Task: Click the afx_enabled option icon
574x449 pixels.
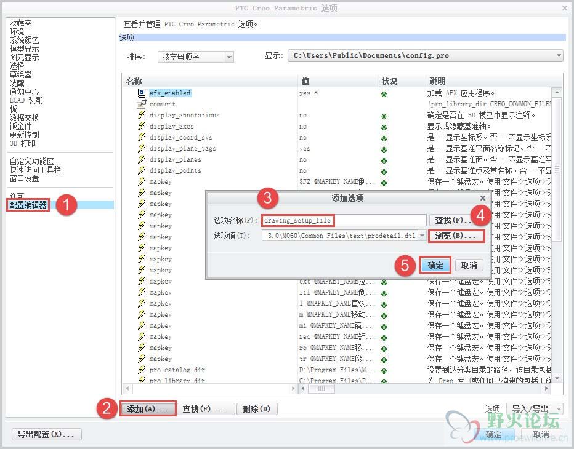Action: (142, 93)
